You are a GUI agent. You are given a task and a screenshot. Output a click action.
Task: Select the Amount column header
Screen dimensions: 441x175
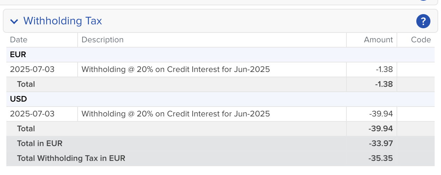[378, 40]
